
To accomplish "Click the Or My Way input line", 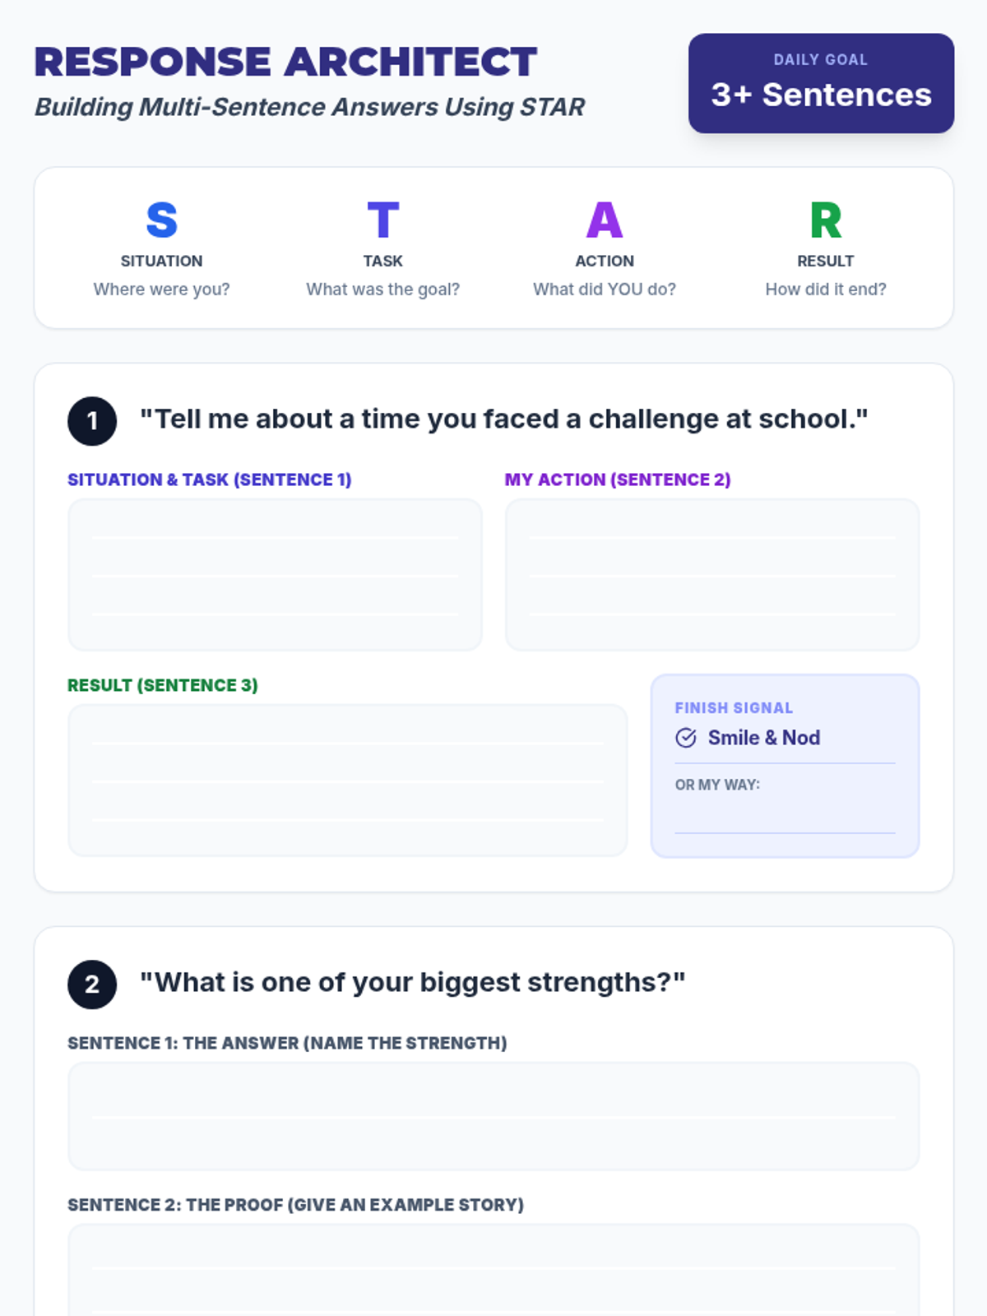I will [x=785, y=817].
